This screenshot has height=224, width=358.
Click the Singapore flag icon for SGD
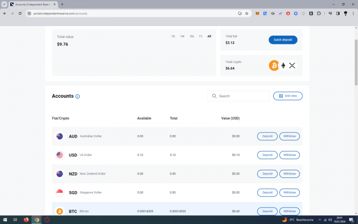coord(59,192)
